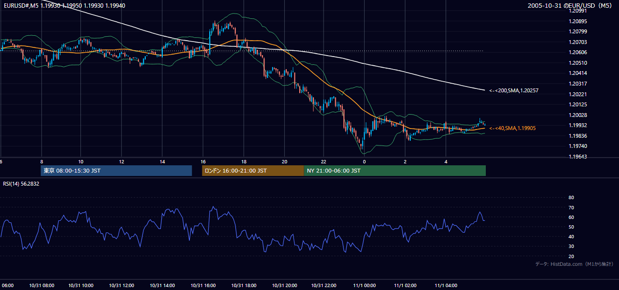The height and width of the screenshot is (290, 619).
Task: Click hour label 22 under the price chart
Action: pyautogui.click(x=324, y=161)
